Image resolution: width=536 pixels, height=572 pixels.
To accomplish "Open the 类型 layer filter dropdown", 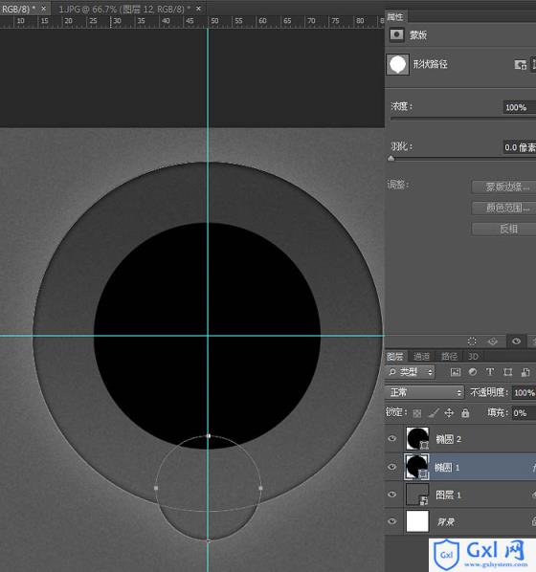I will pos(411,372).
